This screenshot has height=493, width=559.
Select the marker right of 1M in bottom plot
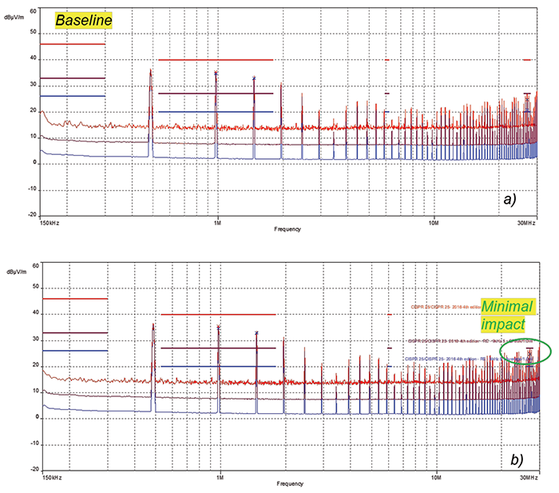[x=256, y=332]
